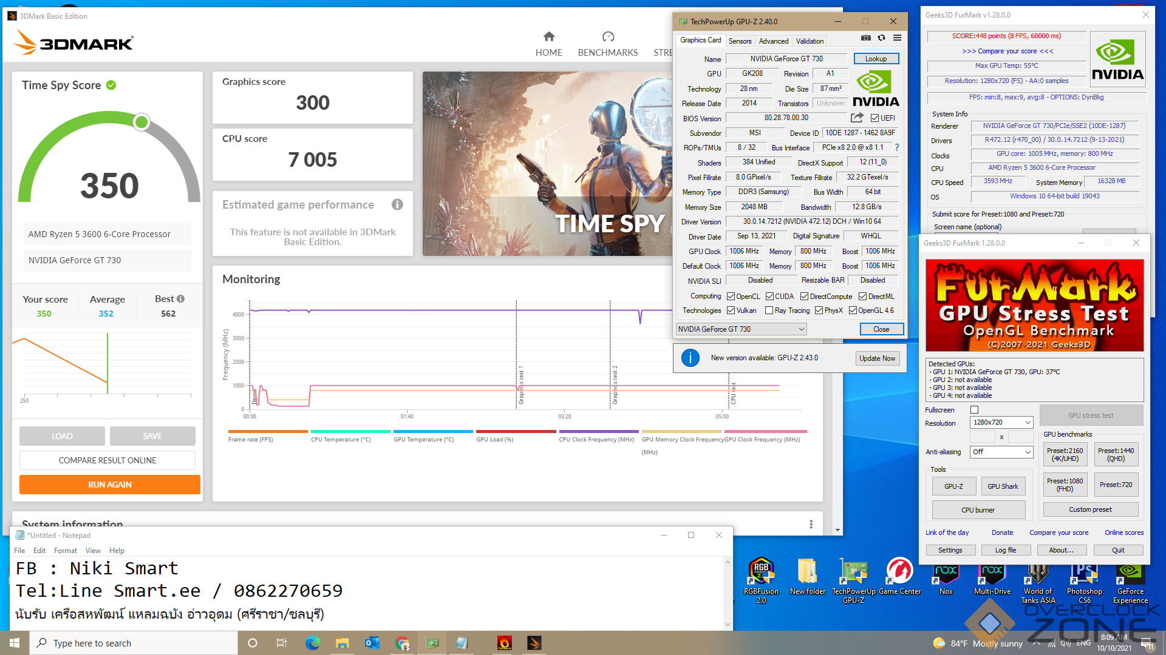Open Microsoft Edge from the taskbar
This screenshot has height=655, width=1166.
pos(312,643)
